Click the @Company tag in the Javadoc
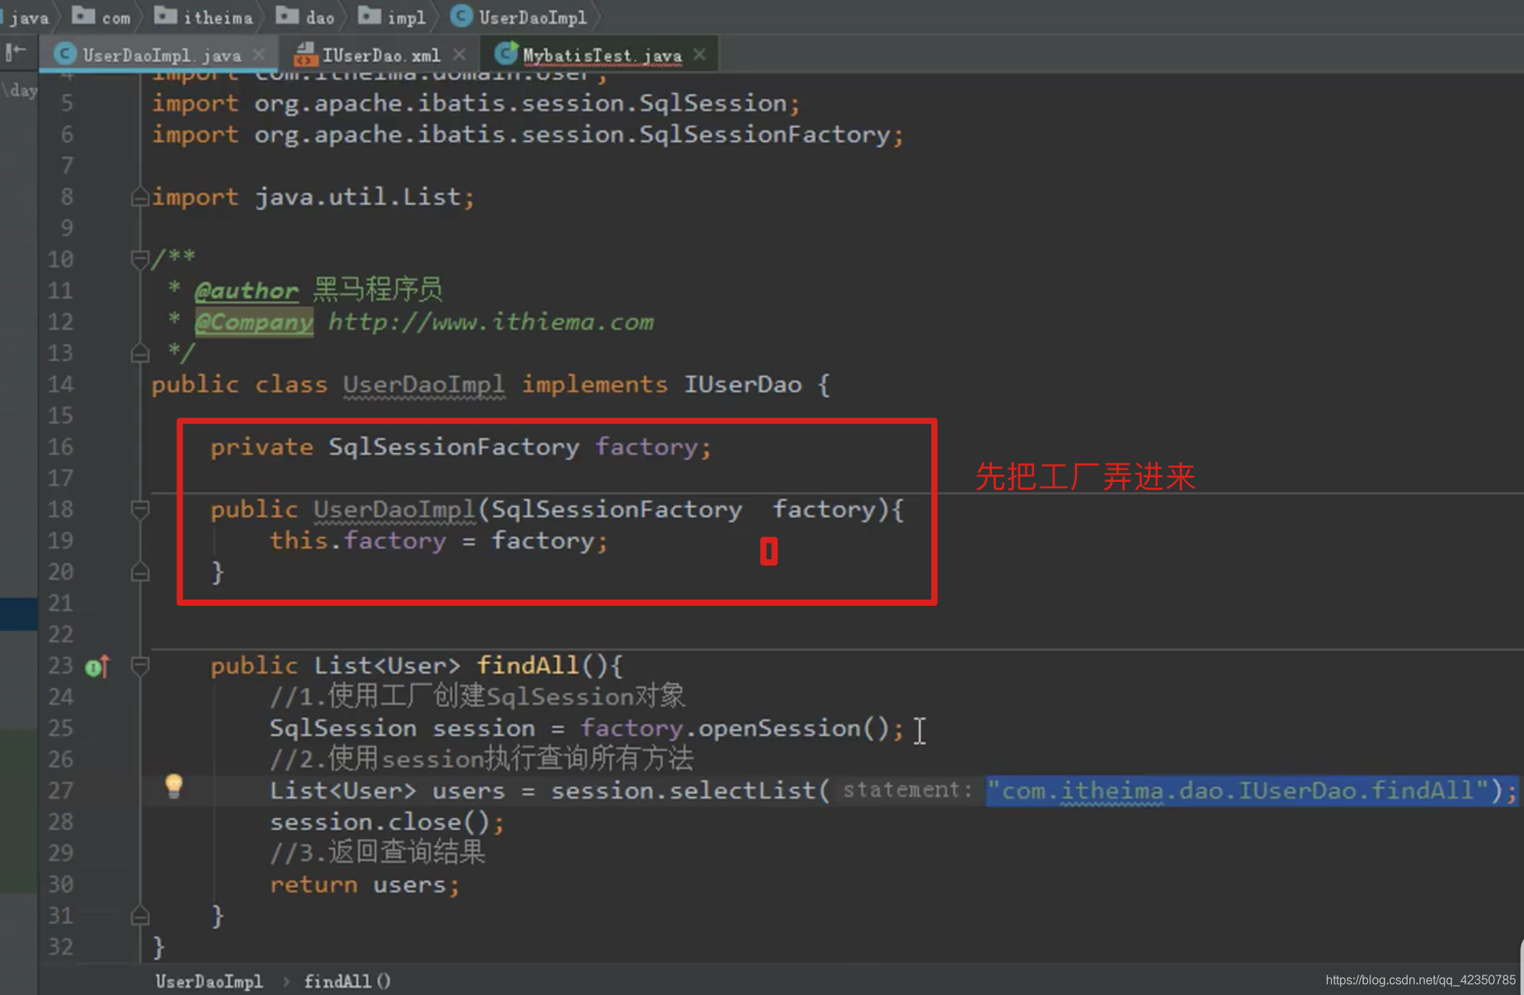Image resolution: width=1524 pixels, height=995 pixels. point(254,321)
